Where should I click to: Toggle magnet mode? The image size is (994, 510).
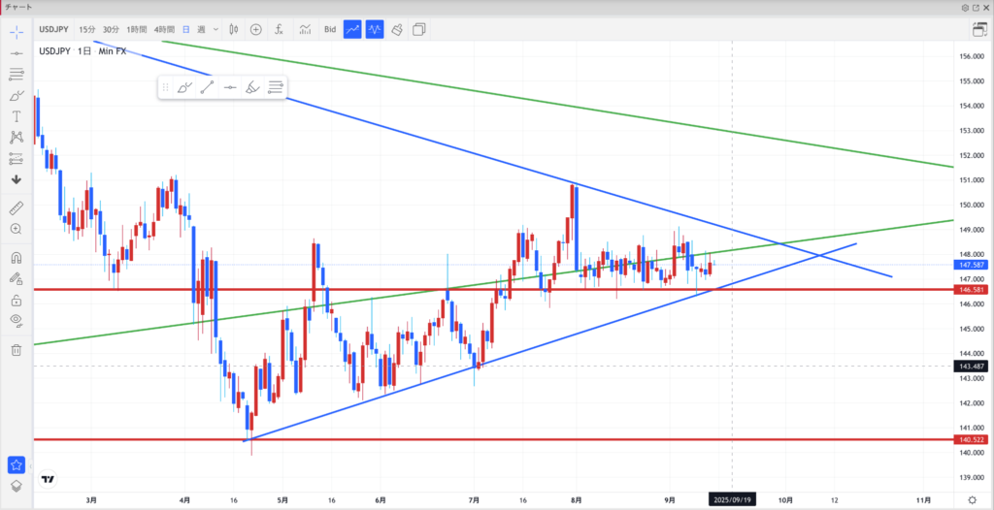pyautogui.click(x=17, y=257)
